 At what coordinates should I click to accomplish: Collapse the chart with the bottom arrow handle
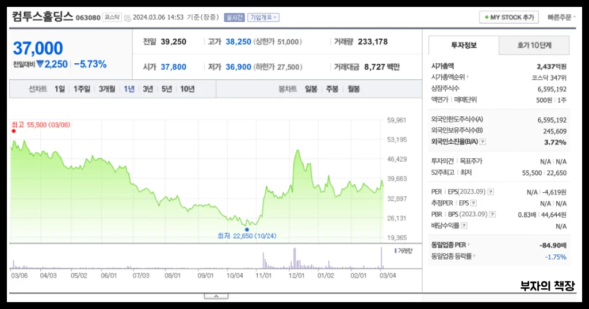tap(216, 296)
